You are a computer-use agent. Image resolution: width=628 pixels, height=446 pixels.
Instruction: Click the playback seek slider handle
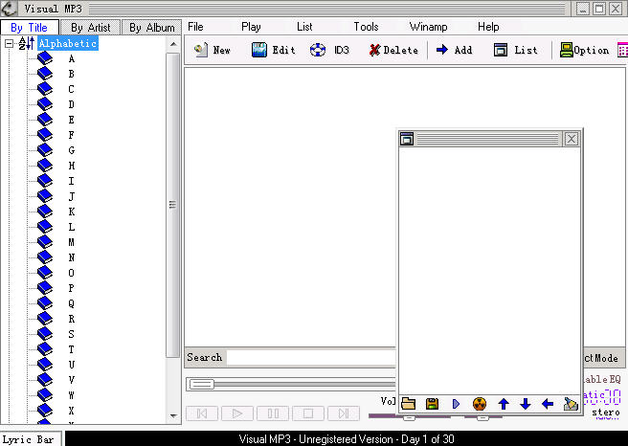click(x=201, y=384)
